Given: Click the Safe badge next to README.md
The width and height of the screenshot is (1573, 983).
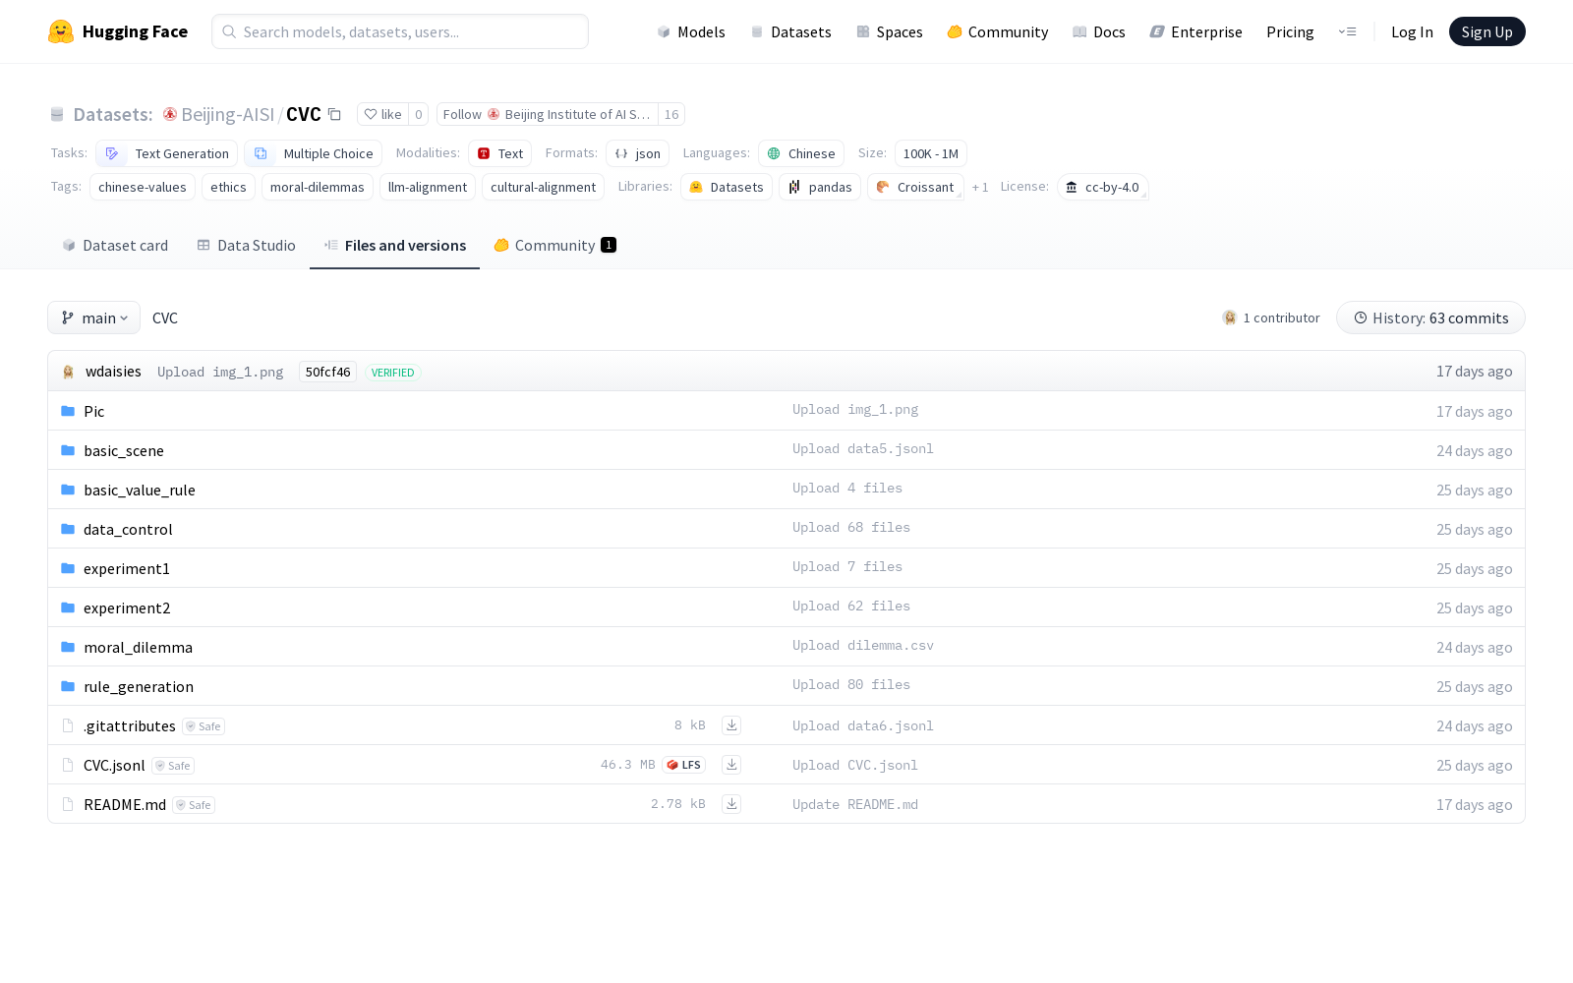Looking at the screenshot, I should tap(194, 805).
